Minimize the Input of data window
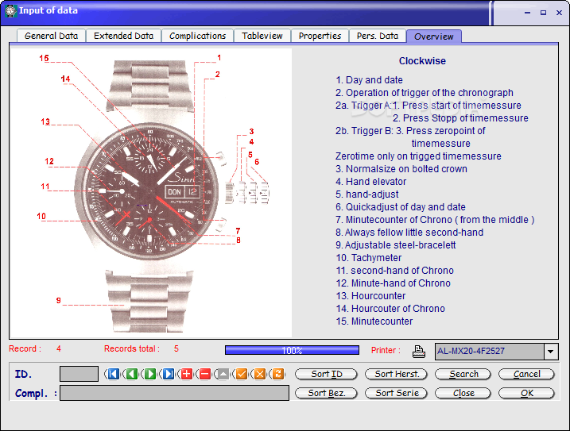 click(527, 13)
